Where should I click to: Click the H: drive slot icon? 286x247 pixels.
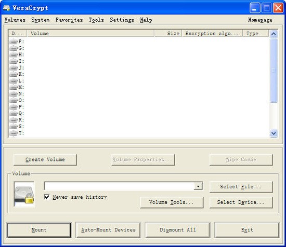pyautogui.click(x=14, y=54)
